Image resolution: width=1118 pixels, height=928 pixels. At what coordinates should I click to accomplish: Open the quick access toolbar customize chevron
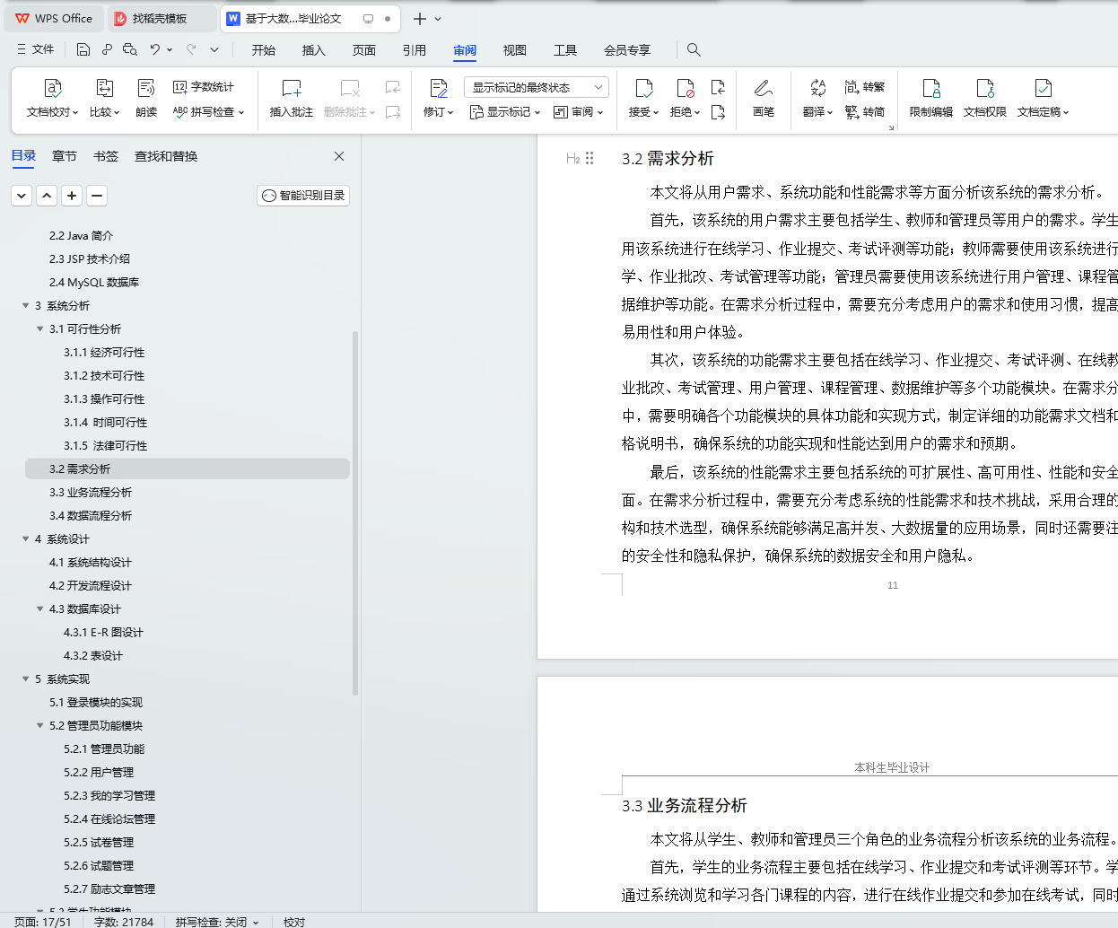[214, 49]
